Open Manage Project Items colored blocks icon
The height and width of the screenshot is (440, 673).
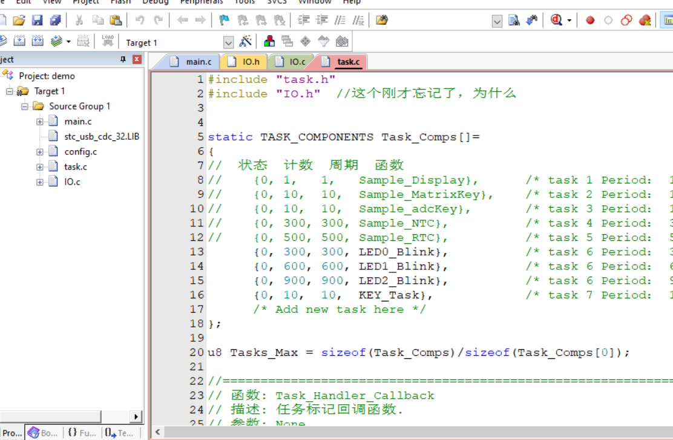269,42
